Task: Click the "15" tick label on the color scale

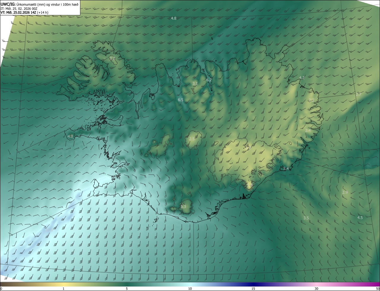Action: [253, 289]
